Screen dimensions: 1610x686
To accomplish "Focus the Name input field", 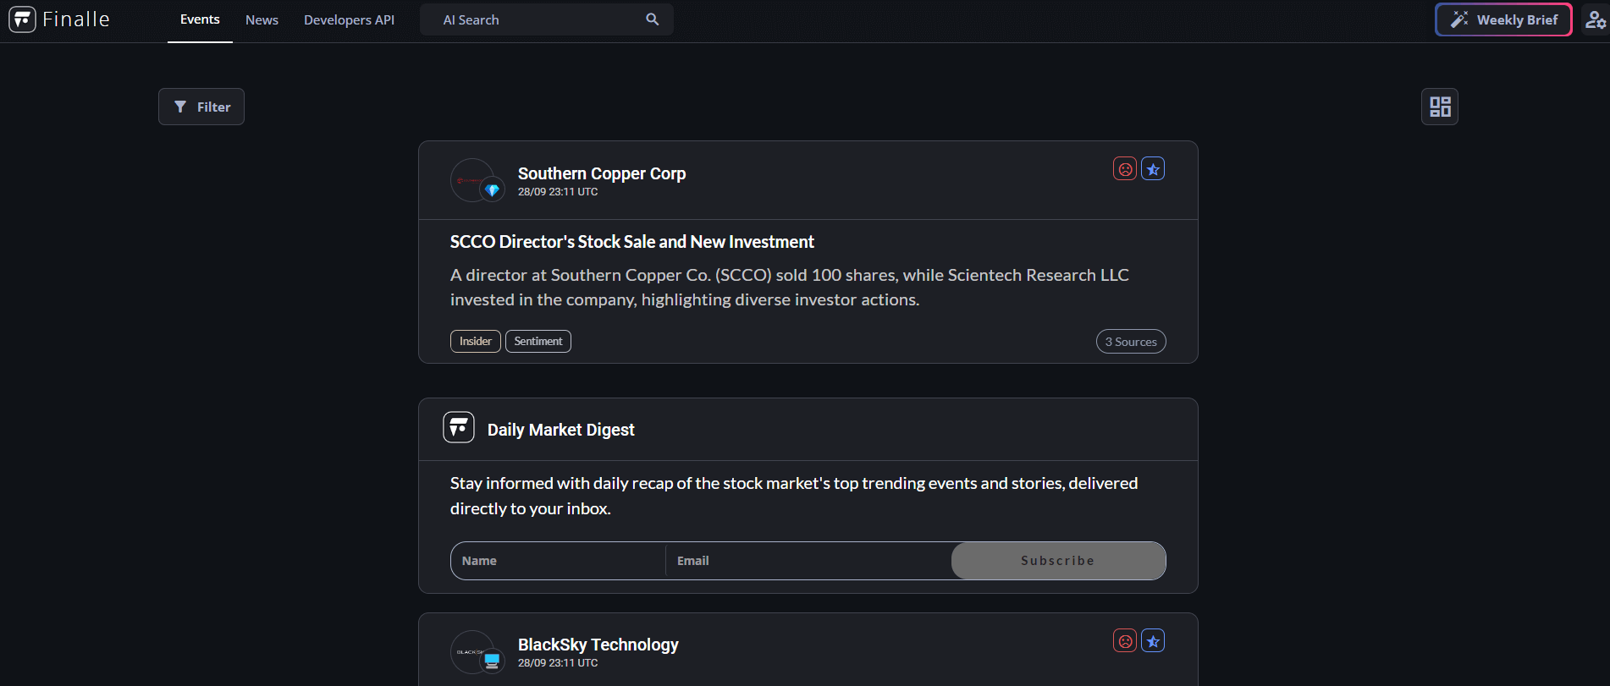I will point(558,561).
